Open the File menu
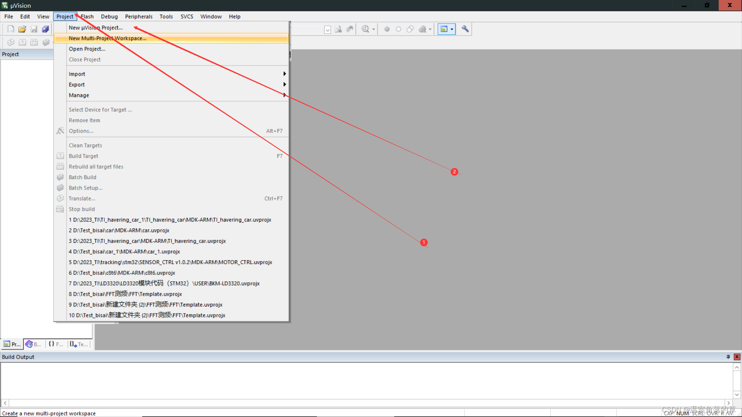The image size is (742, 417). pos(9,16)
